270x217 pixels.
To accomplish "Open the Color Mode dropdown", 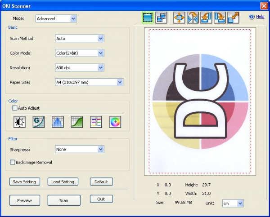I will (x=101, y=53).
